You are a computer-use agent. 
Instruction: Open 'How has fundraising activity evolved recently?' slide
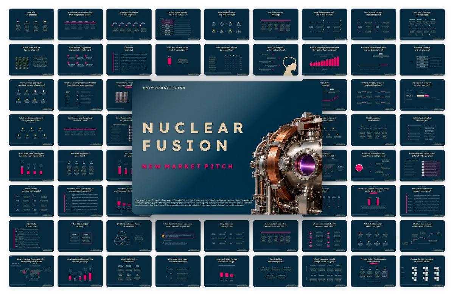[x=80, y=271]
